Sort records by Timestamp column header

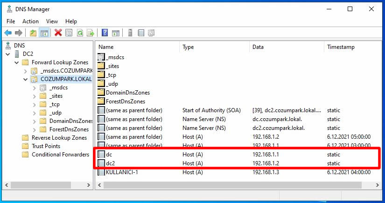(x=341, y=47)
